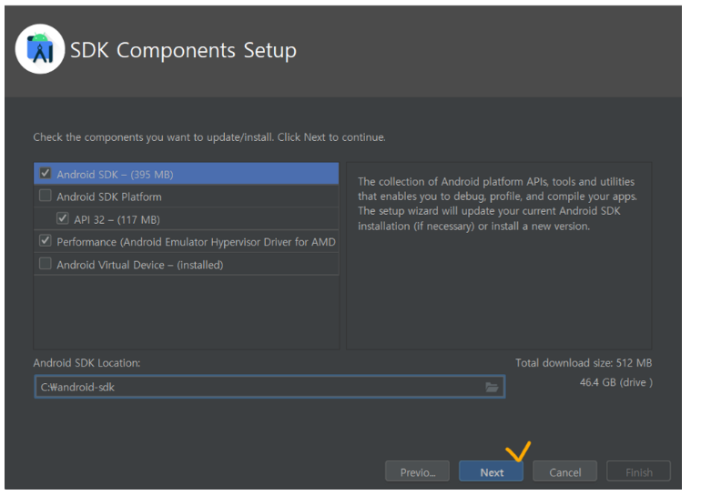
Task: Go back with the Previo... button
Action: (418, 471)
